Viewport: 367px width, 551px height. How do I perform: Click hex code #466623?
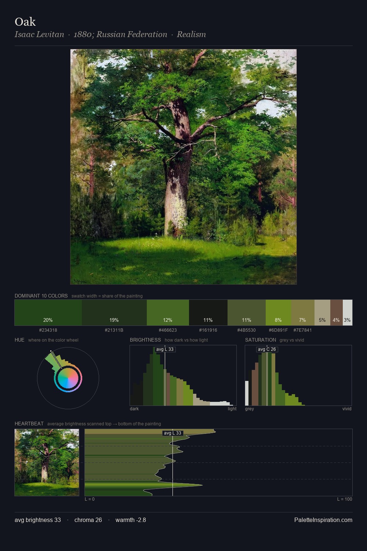point(168,330)
